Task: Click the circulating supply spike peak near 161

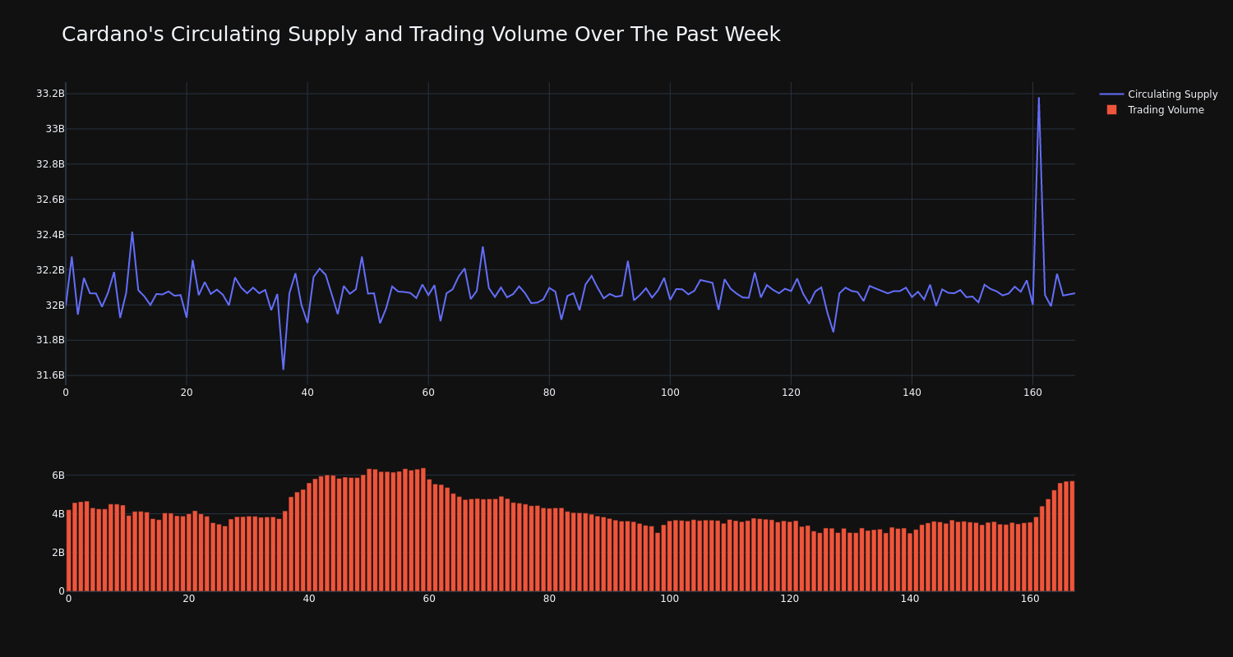Action: tap(1038, 98)
